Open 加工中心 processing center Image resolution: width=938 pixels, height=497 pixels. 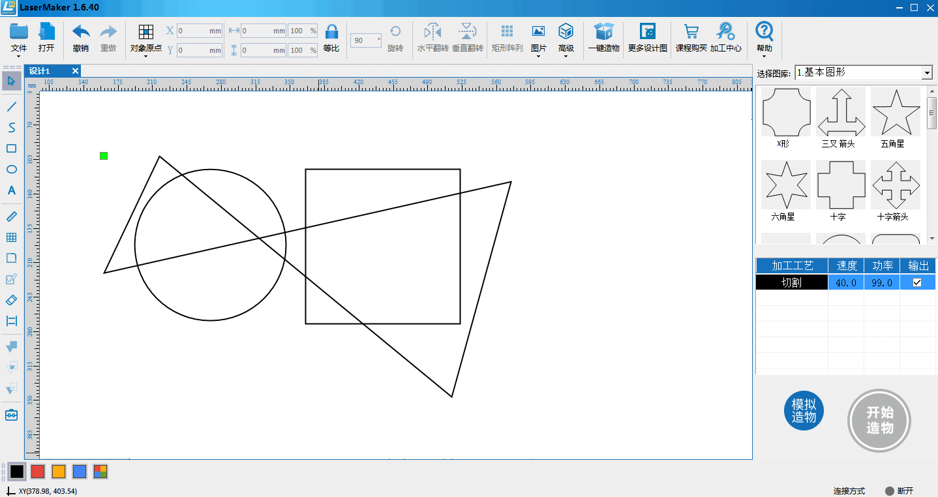click(726, 38)
